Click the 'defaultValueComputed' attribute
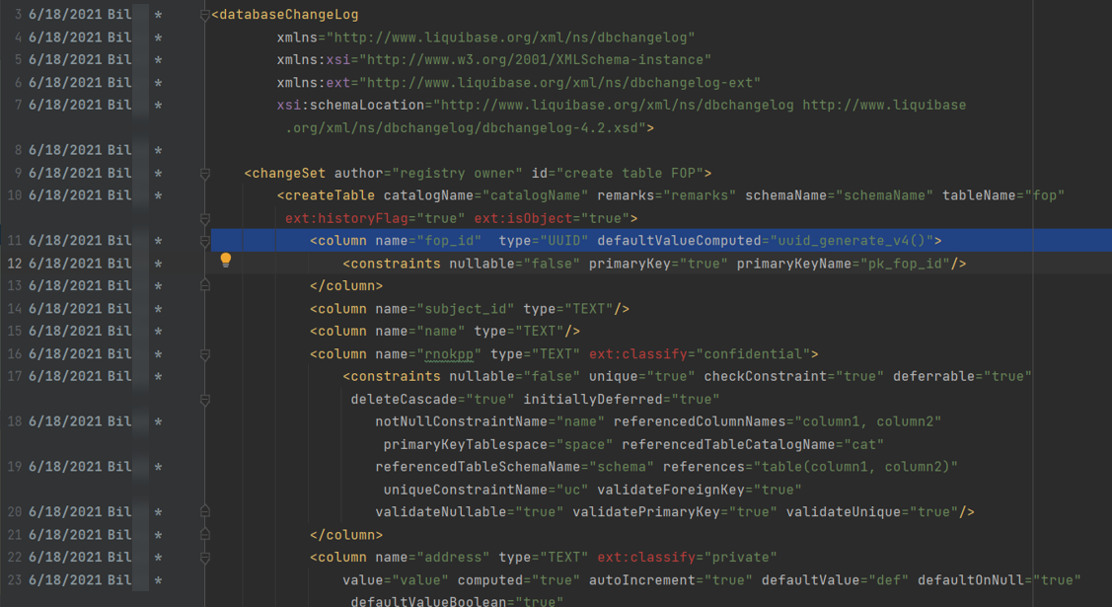The image size is (1112, 607). tap(679, 241)
